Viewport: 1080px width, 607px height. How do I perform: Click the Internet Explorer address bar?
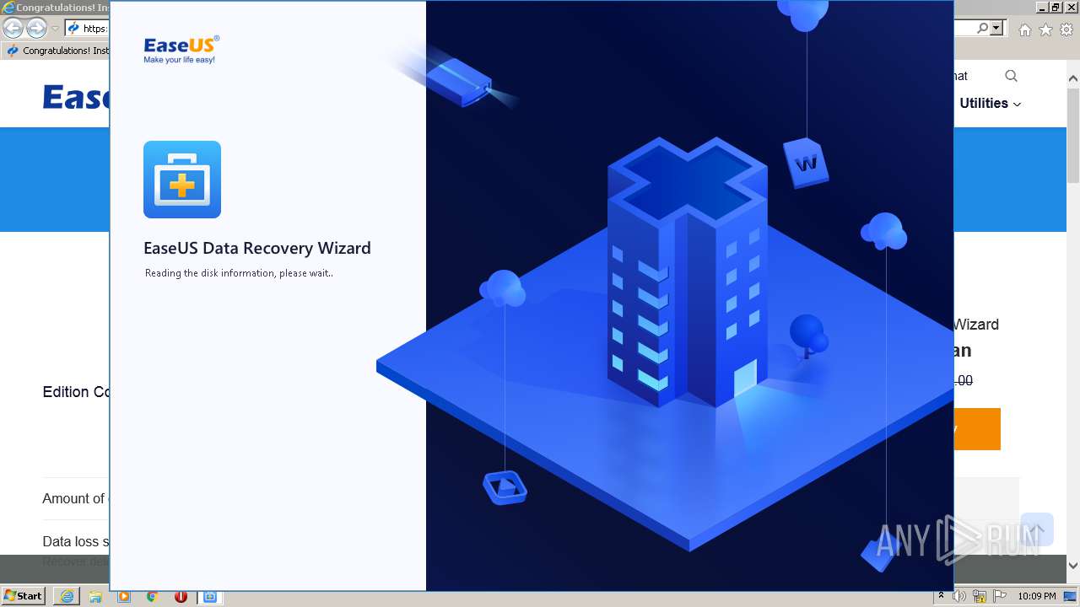[88, 28]
